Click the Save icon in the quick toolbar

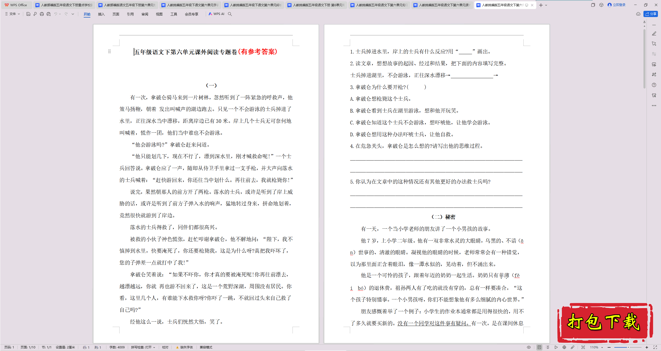tap(28, 14)
